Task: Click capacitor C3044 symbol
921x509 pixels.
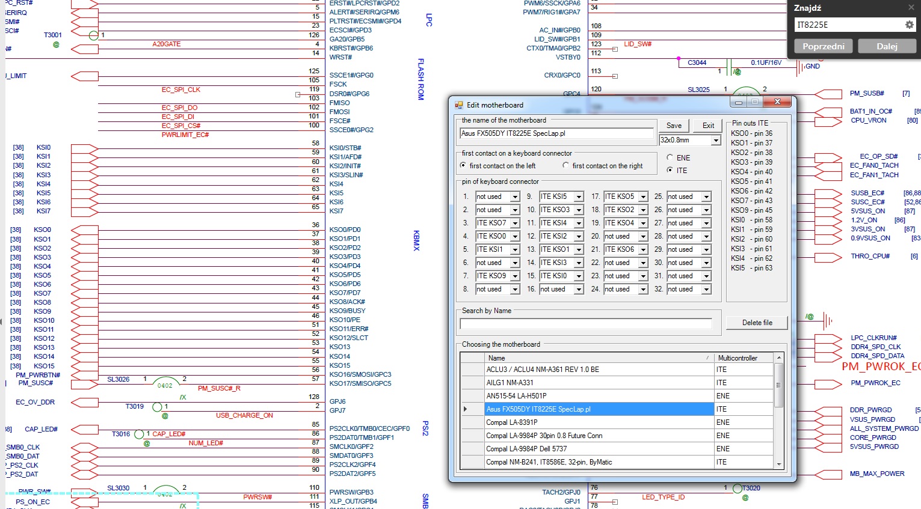Action: pyautogui.click(x=728, y=67)
